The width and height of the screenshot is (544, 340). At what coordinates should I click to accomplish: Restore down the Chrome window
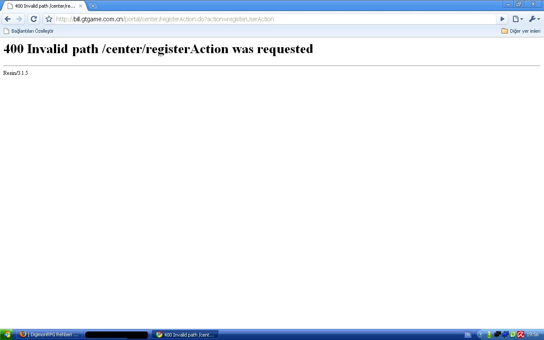(x=518, y=4)
